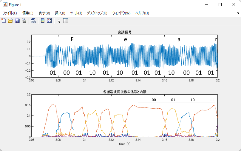
Task: Click the letter a annotation in upper plot
Action: [179, 39]
